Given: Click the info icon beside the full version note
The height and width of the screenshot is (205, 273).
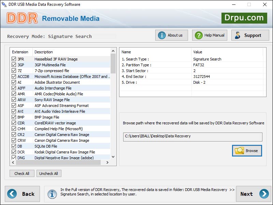Looking at the screenshot, I should tap(52, 194).
